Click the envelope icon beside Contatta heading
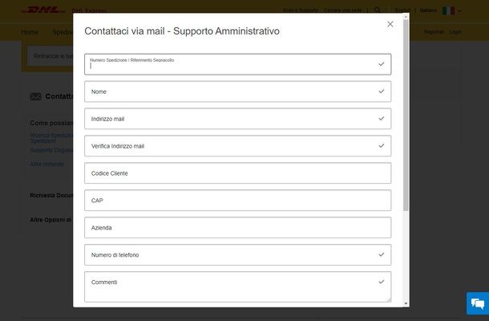 35,96
